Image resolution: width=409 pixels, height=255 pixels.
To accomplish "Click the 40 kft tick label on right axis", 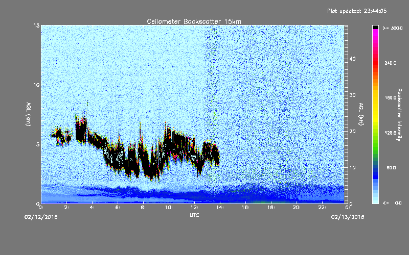I will (352, 59).
